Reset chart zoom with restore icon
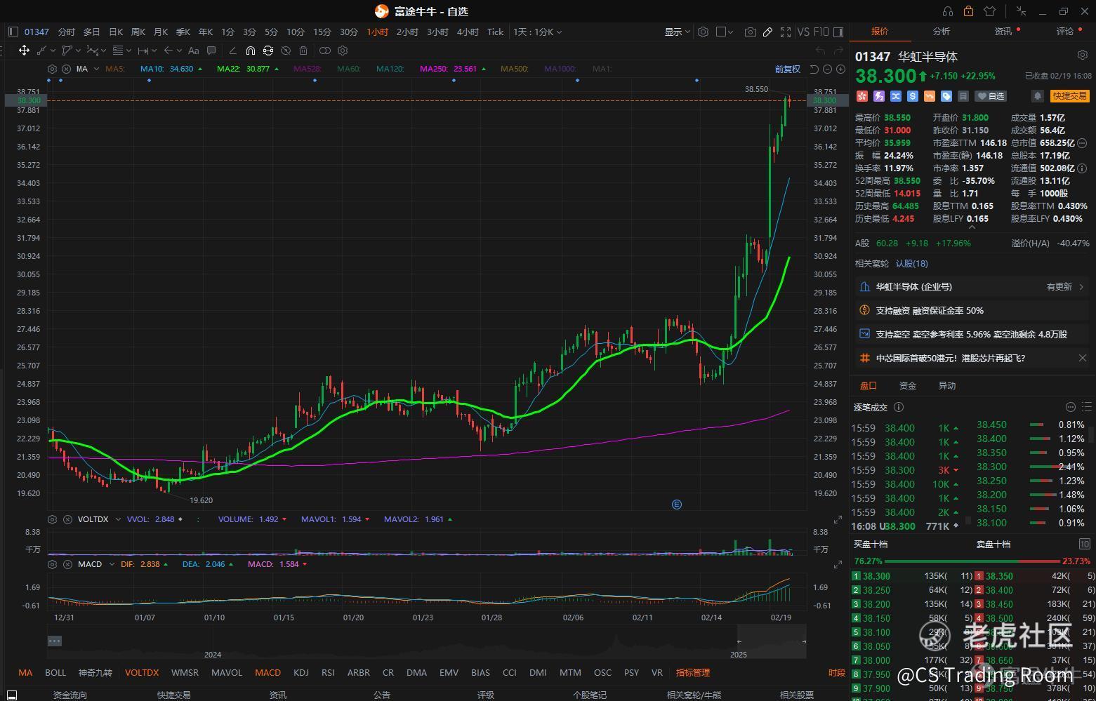This screenshot has height=701, width=1096. (814, 69)
